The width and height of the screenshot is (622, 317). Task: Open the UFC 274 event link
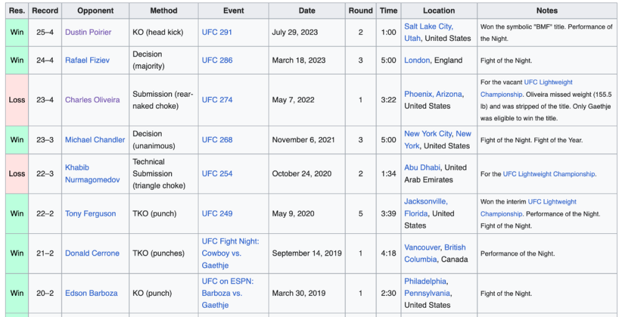tap(217, 100)
